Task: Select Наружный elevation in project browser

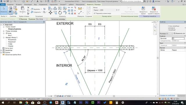Action: 12,42
